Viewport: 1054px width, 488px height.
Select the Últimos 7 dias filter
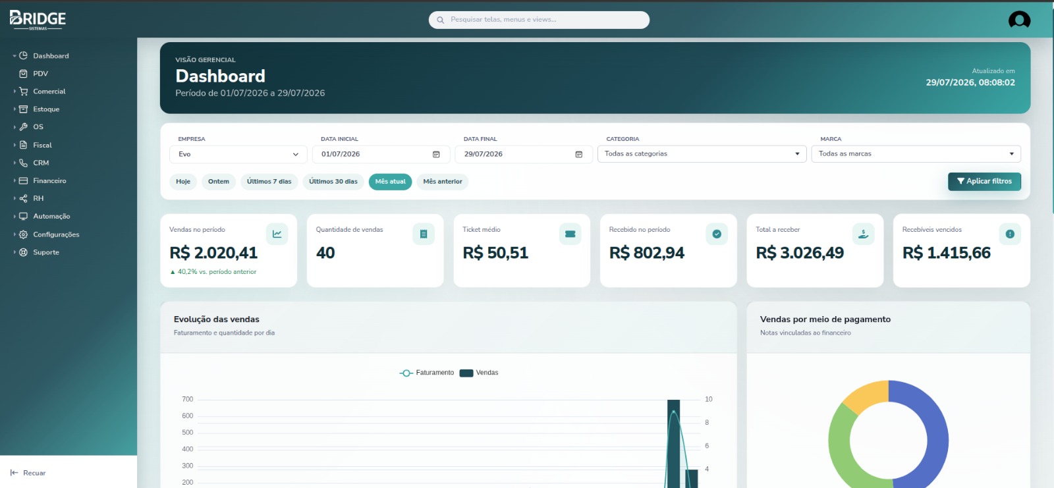click(269, 182)
